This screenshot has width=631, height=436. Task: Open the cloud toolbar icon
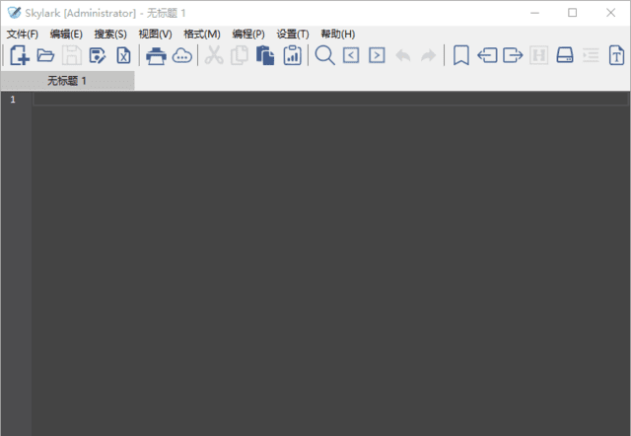181,55
